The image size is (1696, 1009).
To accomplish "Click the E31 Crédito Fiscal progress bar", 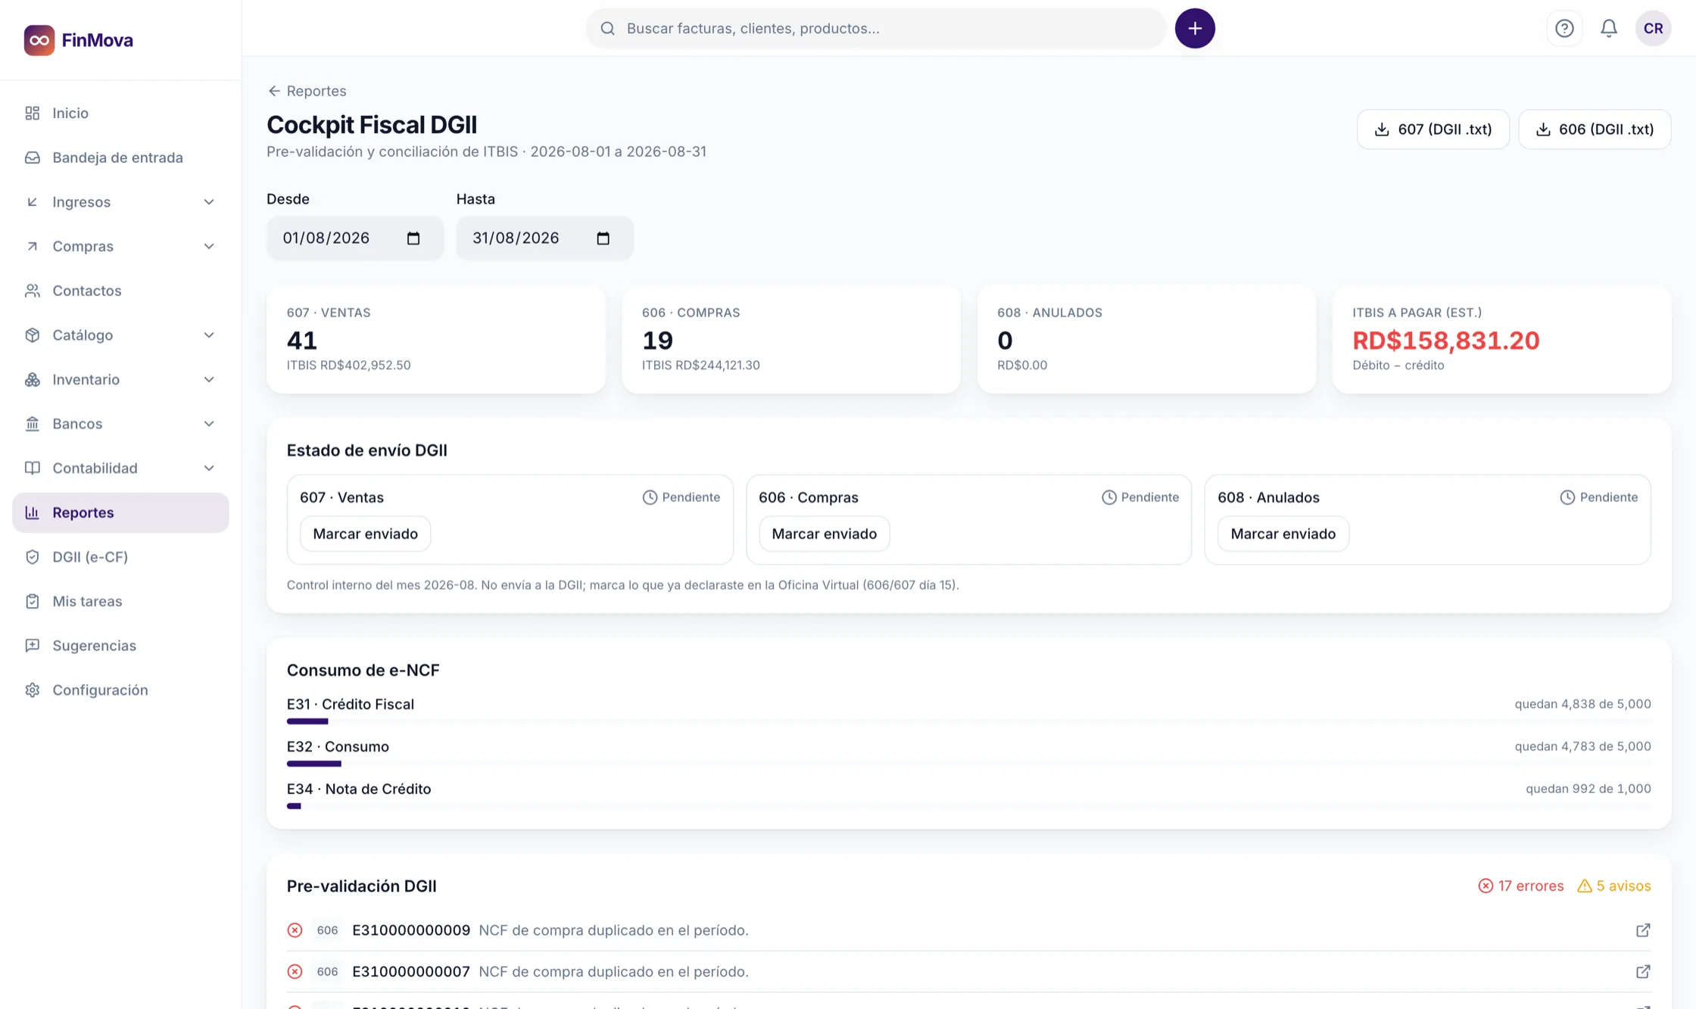I will 968,721.
